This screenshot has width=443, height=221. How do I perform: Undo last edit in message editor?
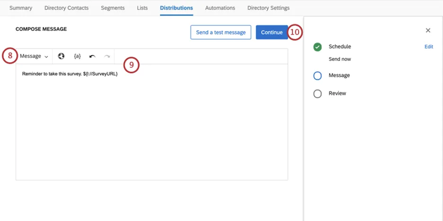tap(92, 56)
